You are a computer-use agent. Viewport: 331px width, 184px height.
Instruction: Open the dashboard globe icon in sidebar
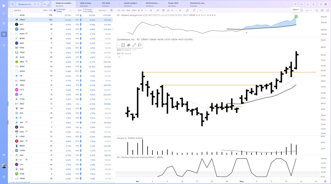(4, 24)
